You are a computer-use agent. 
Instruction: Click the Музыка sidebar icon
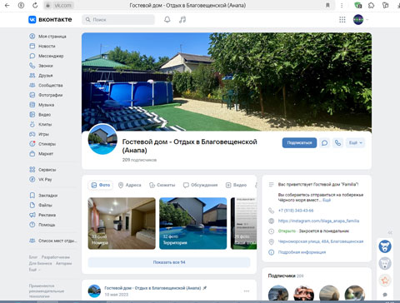32,105
